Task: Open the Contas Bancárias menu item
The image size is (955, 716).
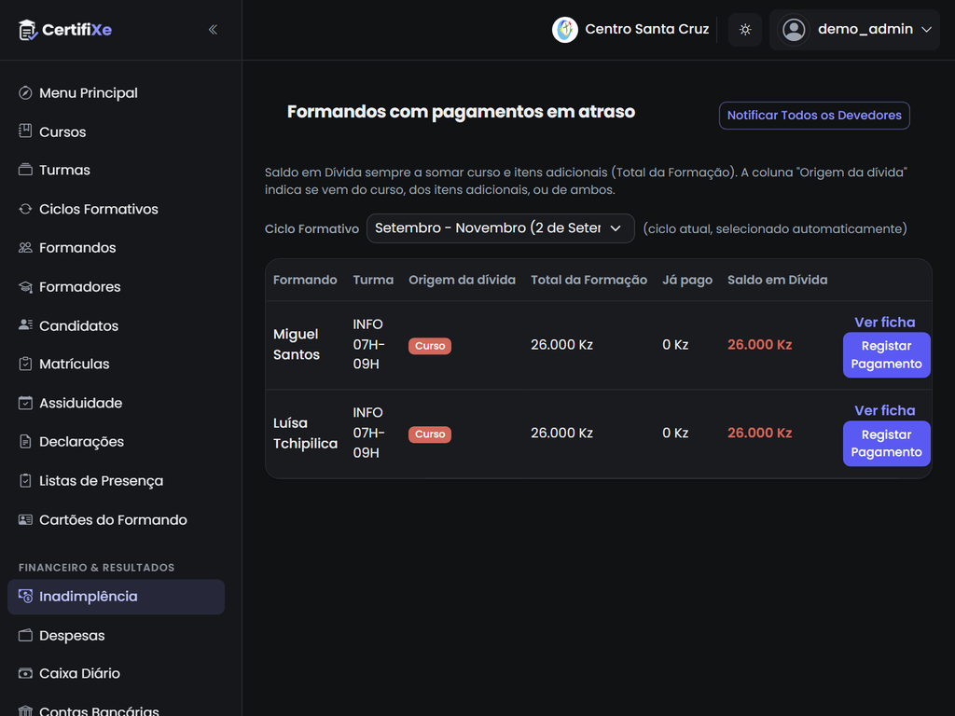Action: point(116,709)
